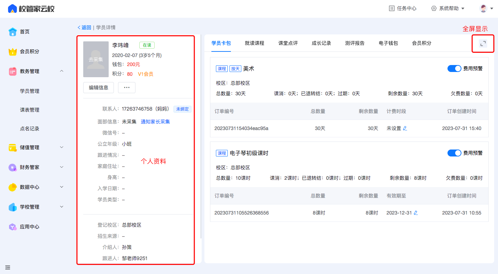Click the ··· more actions button
The height and width of the screenshot is (274, 498).
click(127, 88)
